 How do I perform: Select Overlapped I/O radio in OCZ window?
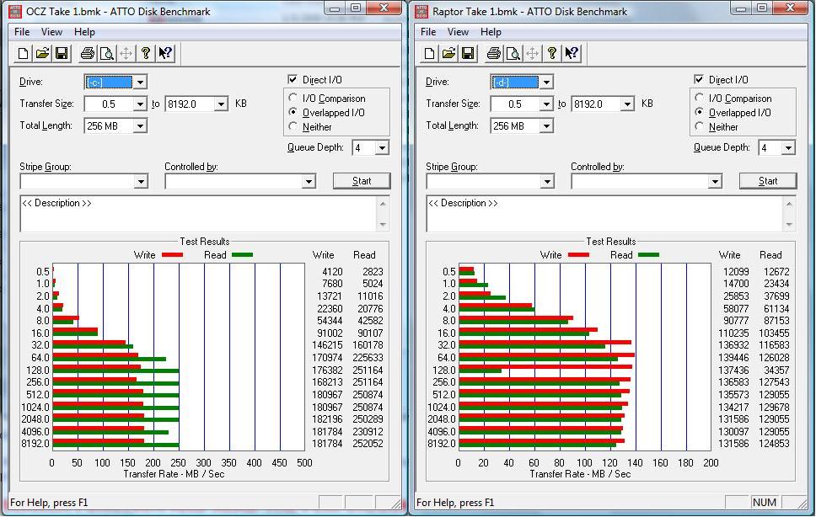point(293,112)
